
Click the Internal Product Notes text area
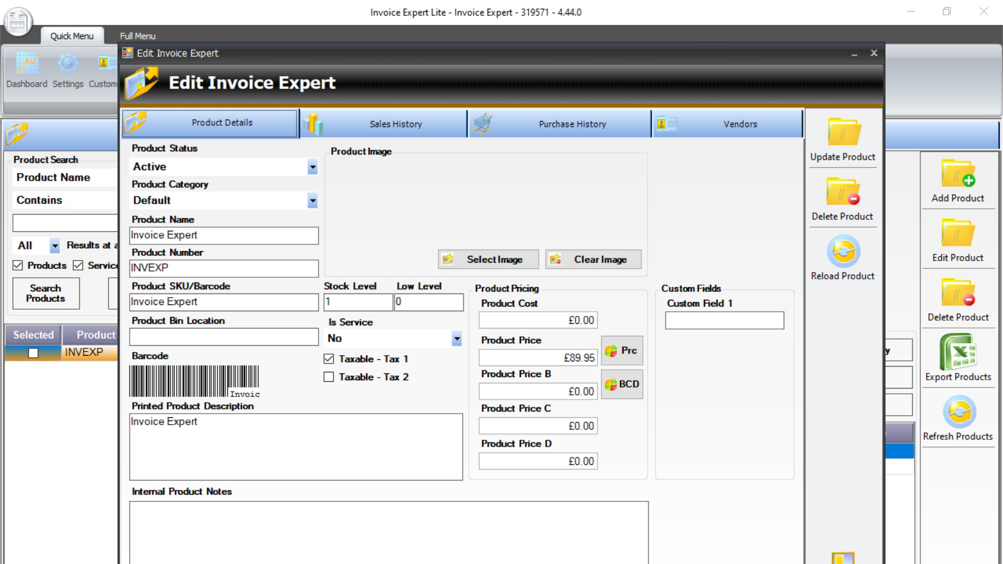coord(389,532)
